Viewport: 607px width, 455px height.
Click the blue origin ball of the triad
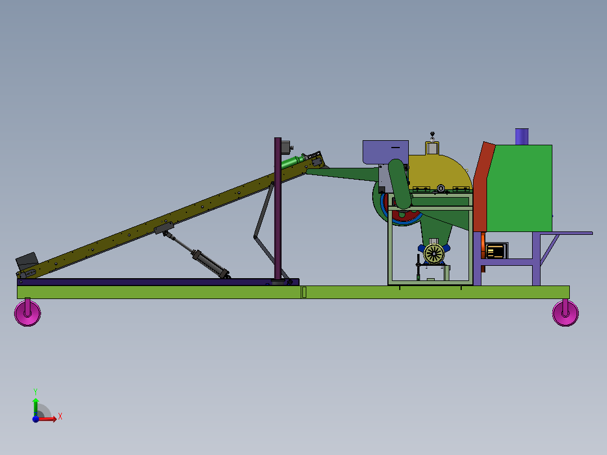click(35, 419)
